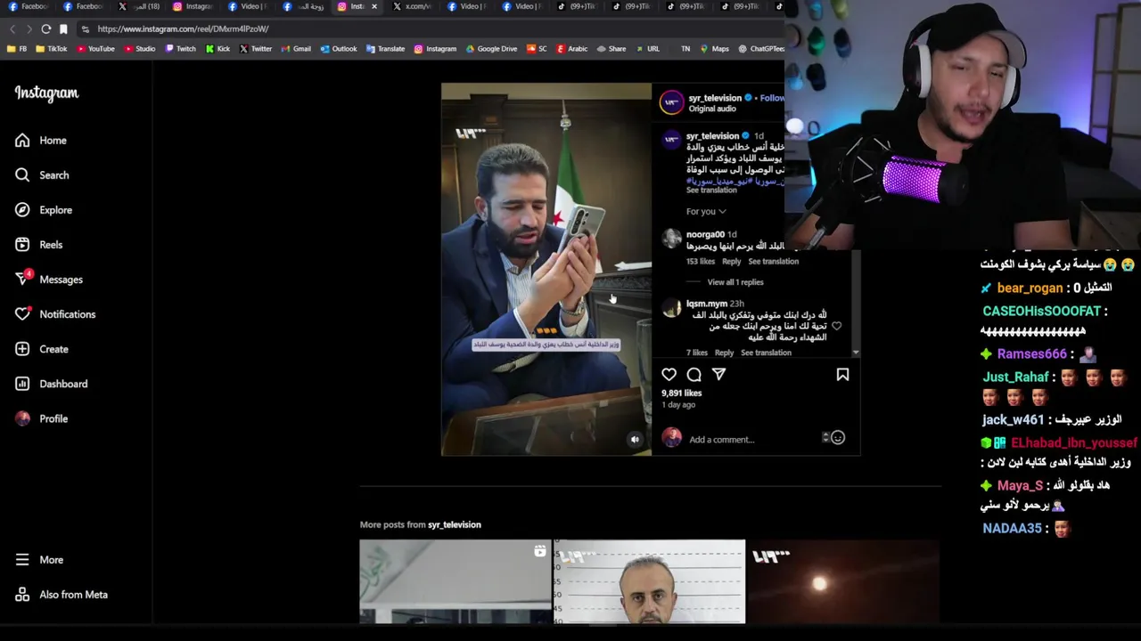Open the FB bookmarks folder
Screen dimensions: 1141x641
click(17, 49)
